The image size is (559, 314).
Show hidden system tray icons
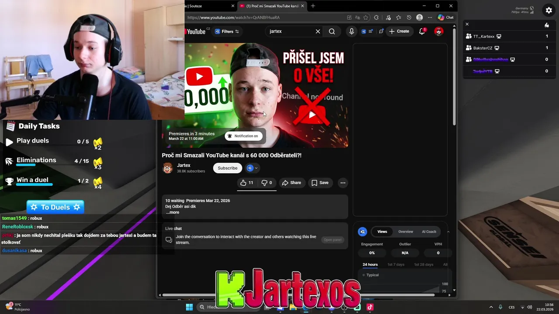tap(491, 307)
